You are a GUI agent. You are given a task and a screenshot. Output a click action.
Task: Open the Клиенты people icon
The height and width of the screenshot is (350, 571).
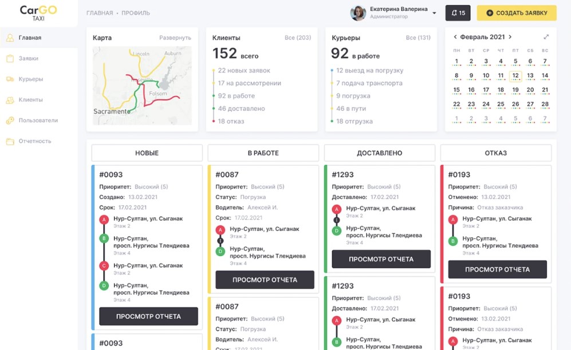(10, 100)
